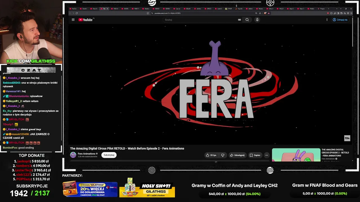Go forward in the browser
360x202 pixels.
click(73, 13)
